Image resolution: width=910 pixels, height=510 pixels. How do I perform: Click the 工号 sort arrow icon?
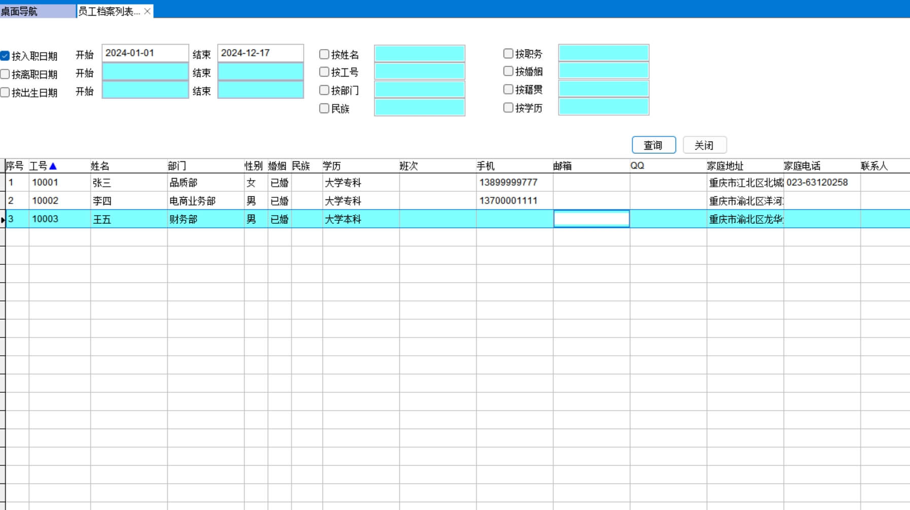click(53, 166)
